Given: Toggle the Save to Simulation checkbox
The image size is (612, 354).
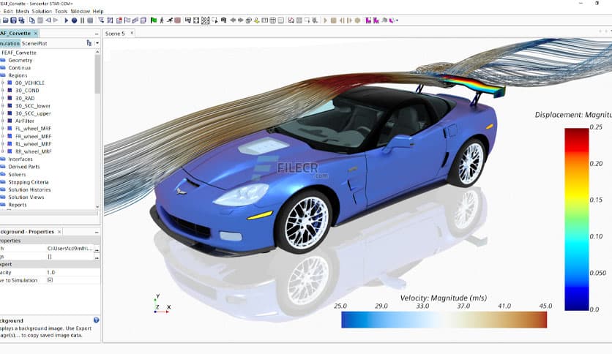Looking at the screenshot, I should pos(50,280).
